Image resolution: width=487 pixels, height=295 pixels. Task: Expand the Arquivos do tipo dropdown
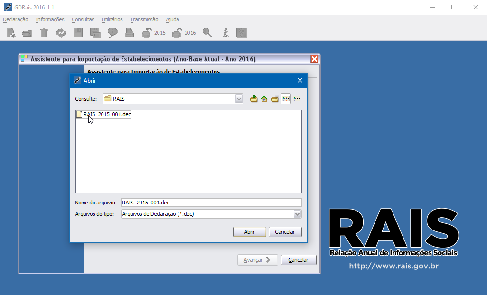(297, 214)
